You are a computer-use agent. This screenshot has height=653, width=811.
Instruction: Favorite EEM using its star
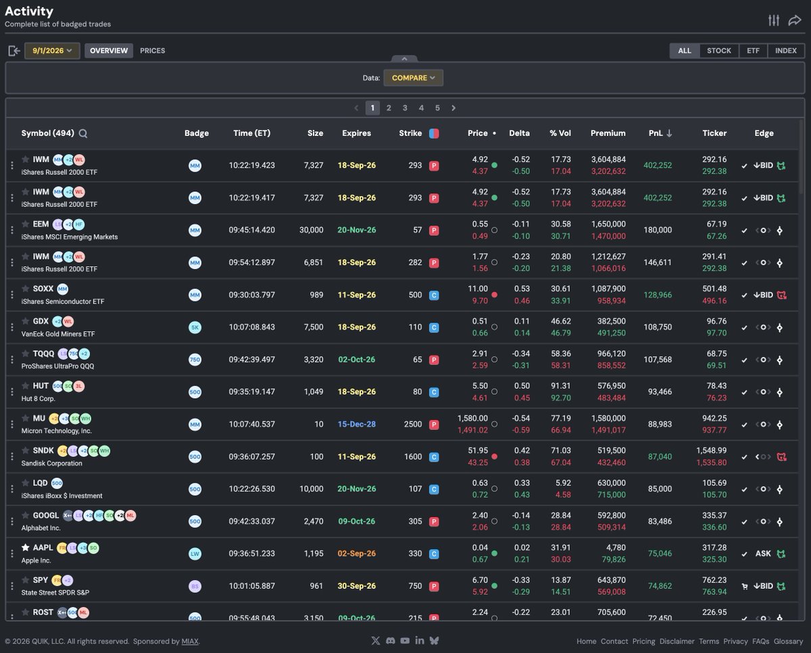click(25, 224)
